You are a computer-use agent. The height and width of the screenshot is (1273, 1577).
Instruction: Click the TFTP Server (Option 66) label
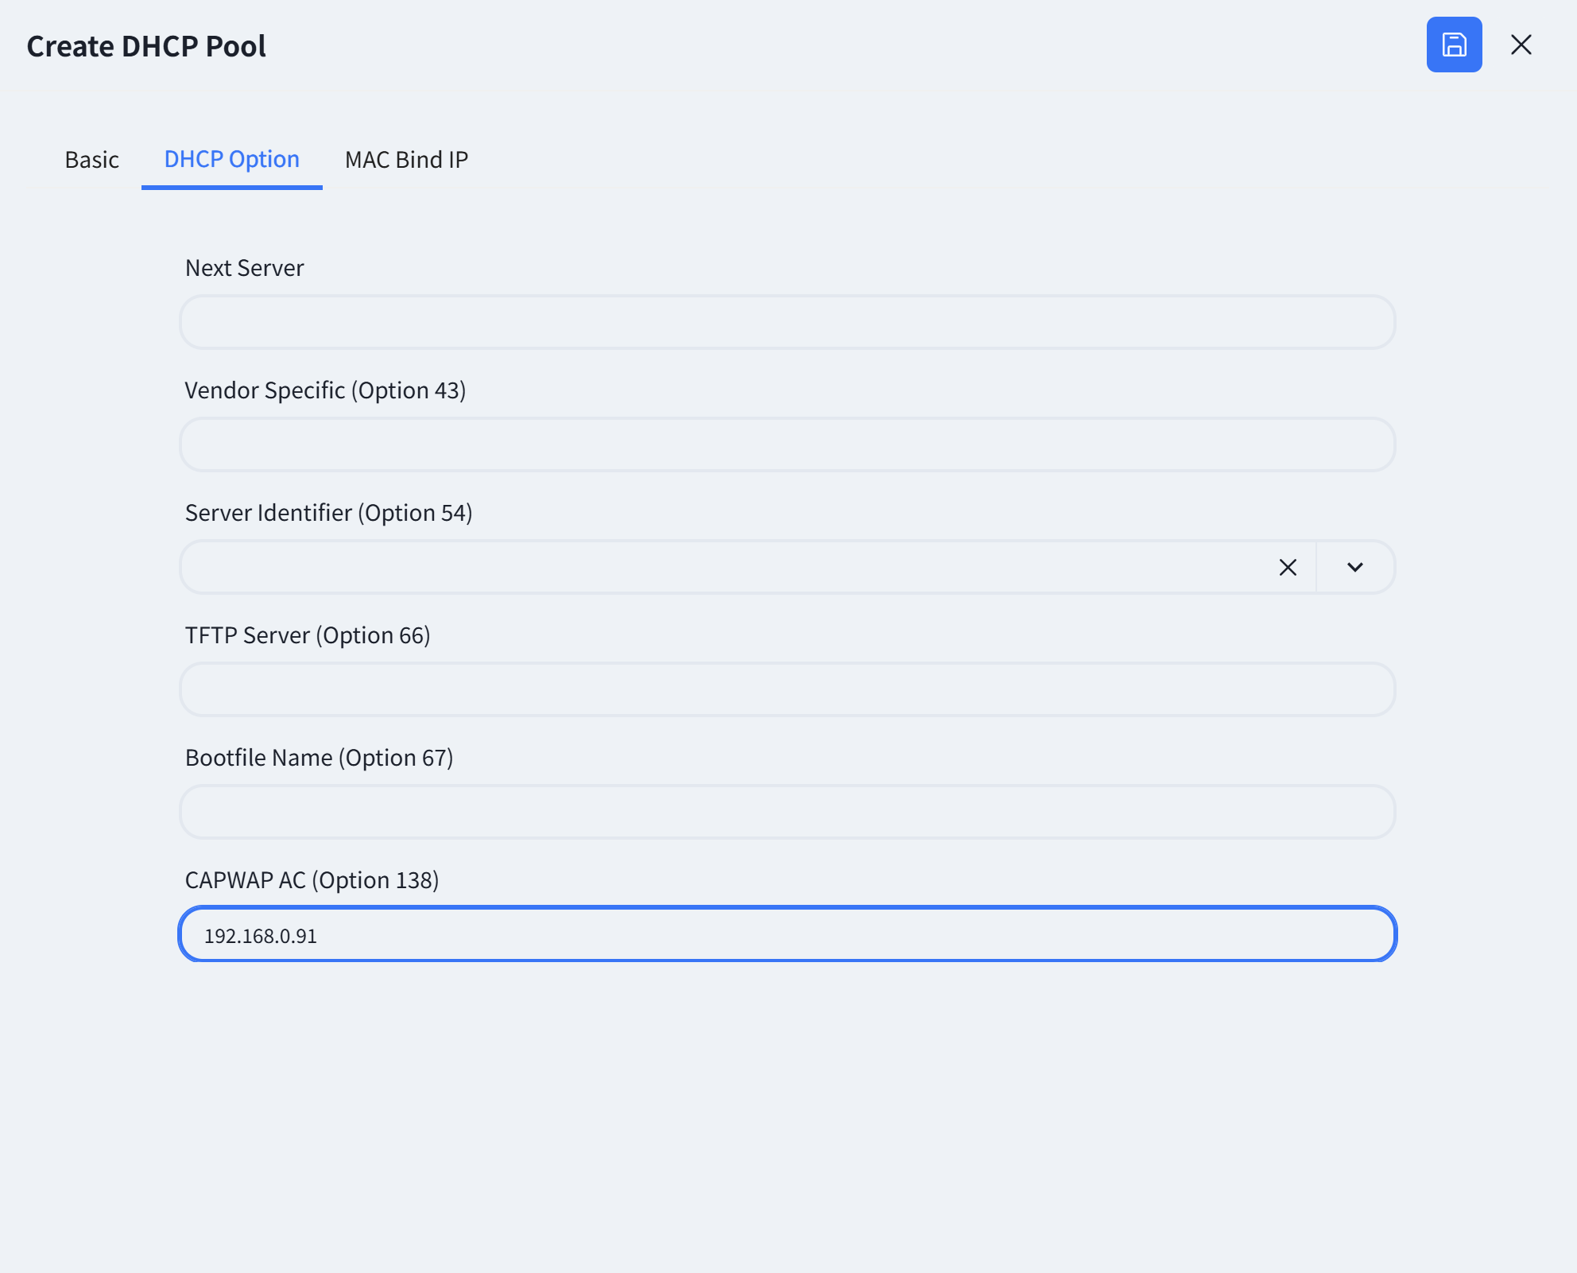pos(308,635)
